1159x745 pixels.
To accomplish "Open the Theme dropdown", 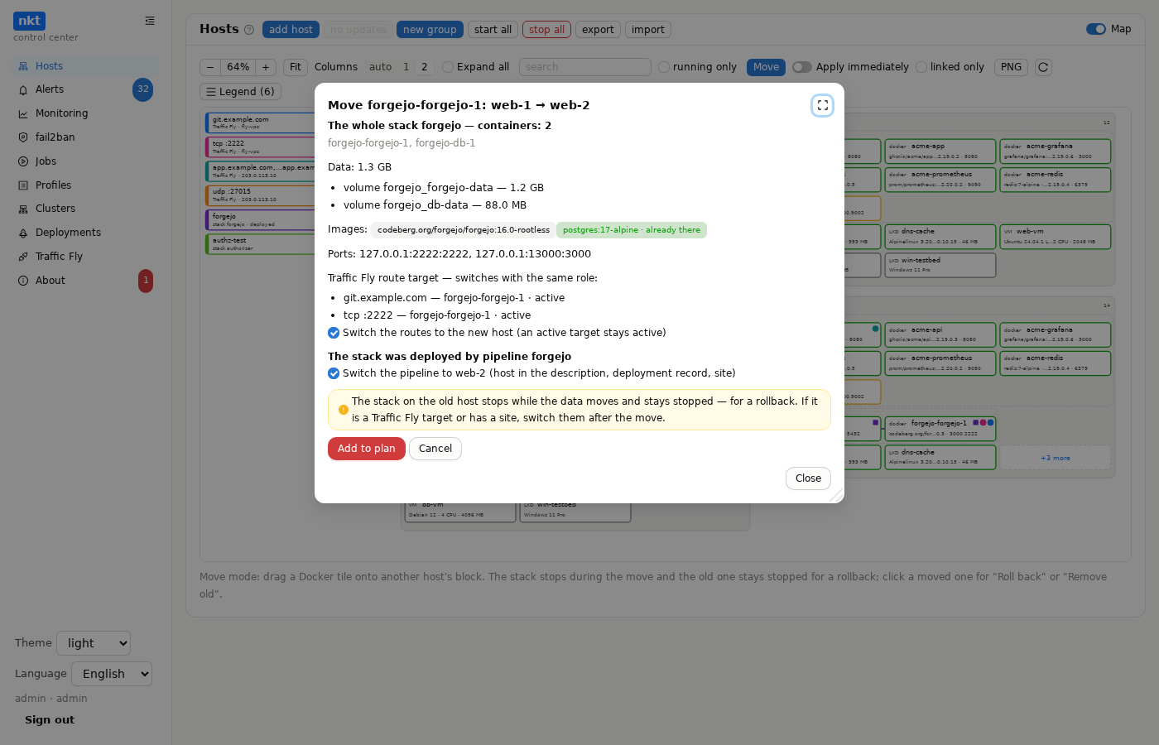I will coord(94,643).
